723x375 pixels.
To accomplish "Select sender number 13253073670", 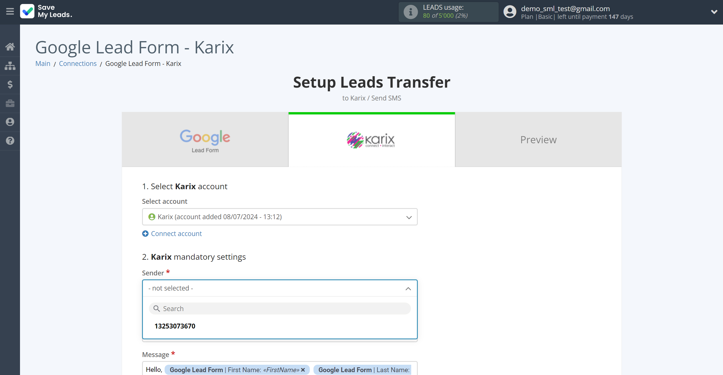I will [175, 326].
